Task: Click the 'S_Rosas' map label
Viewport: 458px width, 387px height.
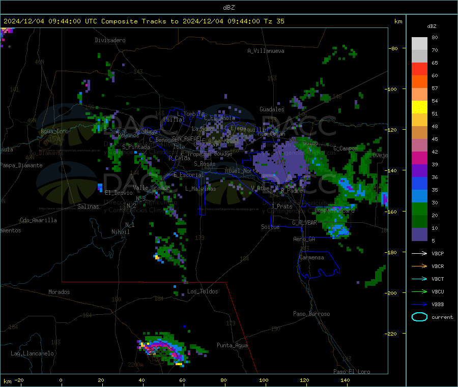Action: (x=205, y=164)
